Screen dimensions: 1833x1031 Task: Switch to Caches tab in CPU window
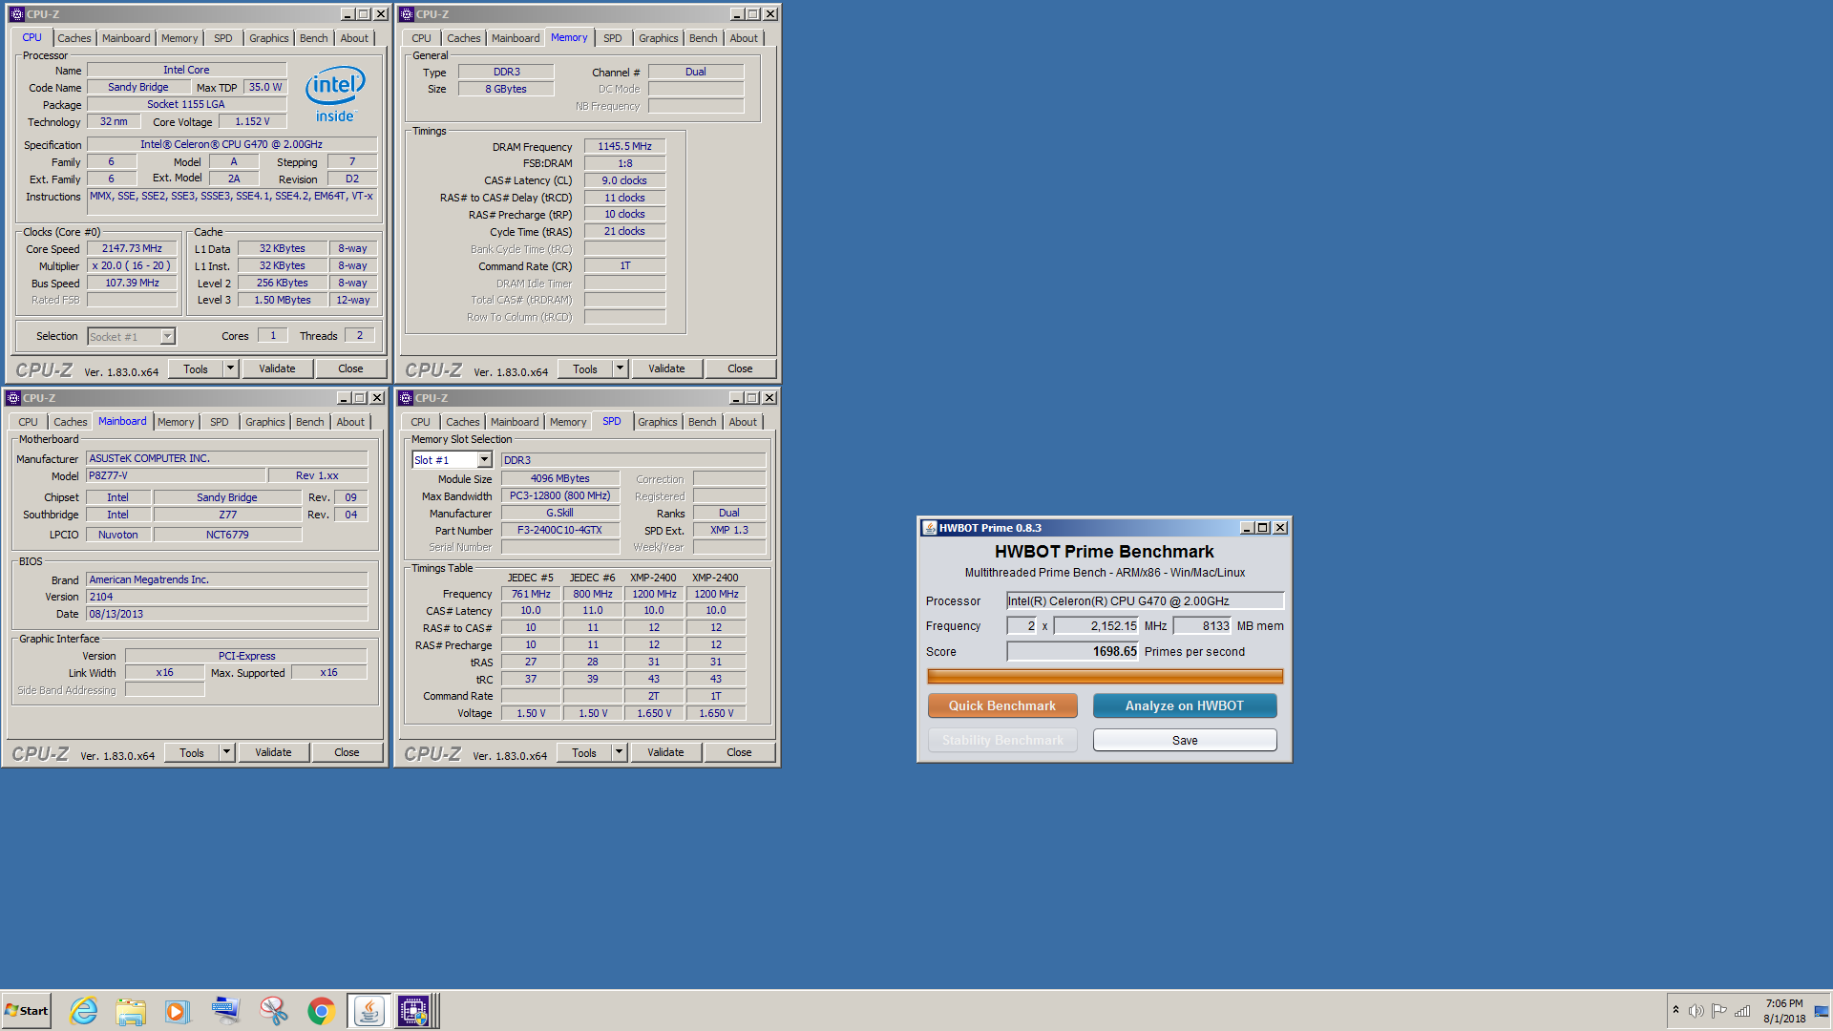(74, 38)
